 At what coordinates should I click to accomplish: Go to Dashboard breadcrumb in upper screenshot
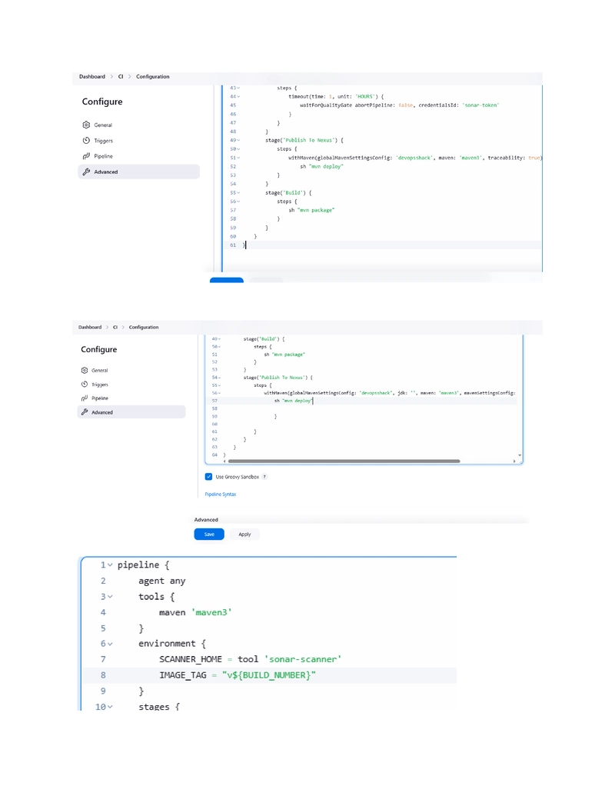pos(91,77)
